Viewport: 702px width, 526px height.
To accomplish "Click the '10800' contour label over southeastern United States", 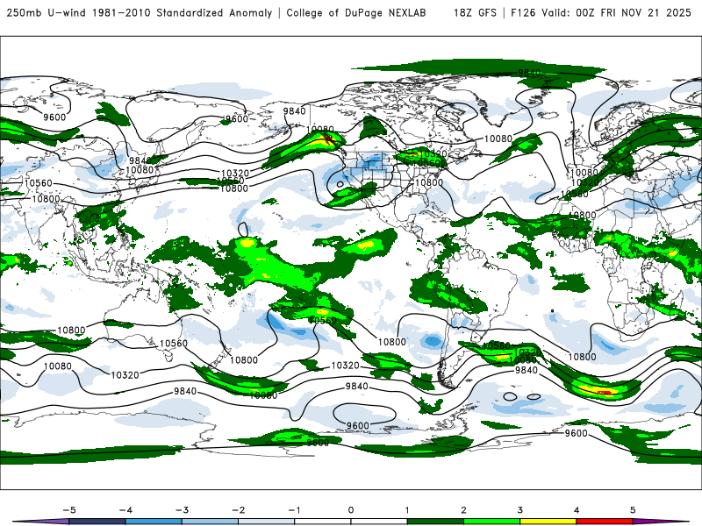I will [429, 182].
